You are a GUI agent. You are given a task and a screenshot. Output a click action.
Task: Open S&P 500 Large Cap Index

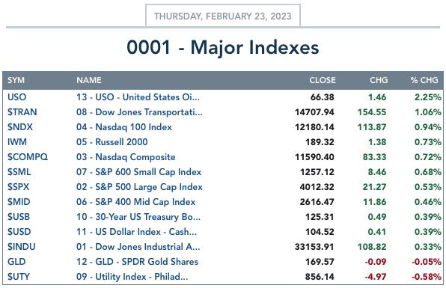(139, 187)
